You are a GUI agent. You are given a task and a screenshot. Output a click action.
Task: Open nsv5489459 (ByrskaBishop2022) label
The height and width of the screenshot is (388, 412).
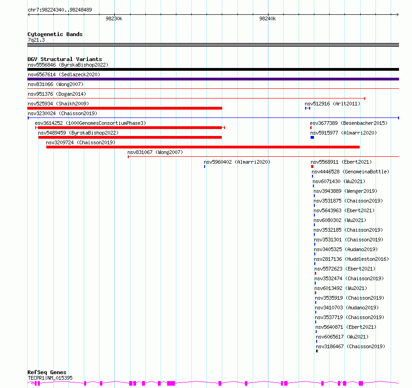tap(78, 133)
